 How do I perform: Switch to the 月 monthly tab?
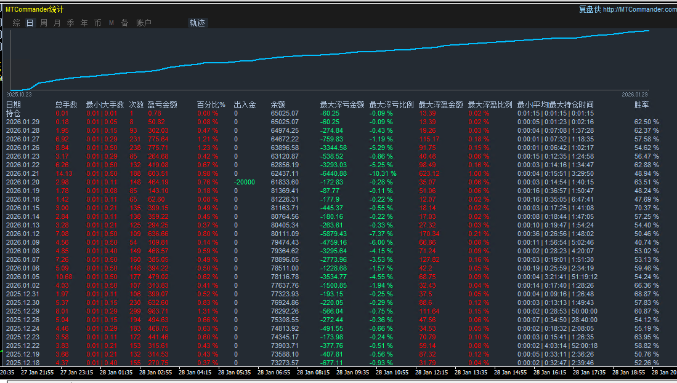pyautogui.click(x=57, y=23)
